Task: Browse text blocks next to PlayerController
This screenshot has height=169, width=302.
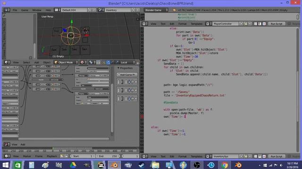Action: pos(209,24)
